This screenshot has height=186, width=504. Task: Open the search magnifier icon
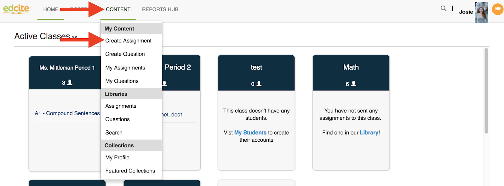444,8
